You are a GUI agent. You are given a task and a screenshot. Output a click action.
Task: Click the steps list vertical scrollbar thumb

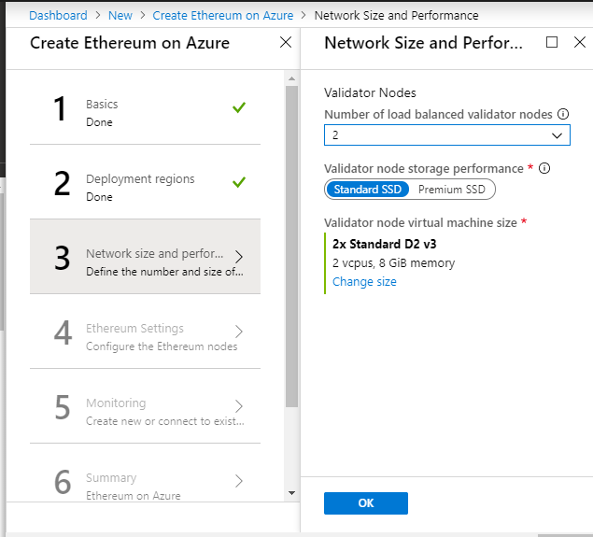(x=291, y=247)
